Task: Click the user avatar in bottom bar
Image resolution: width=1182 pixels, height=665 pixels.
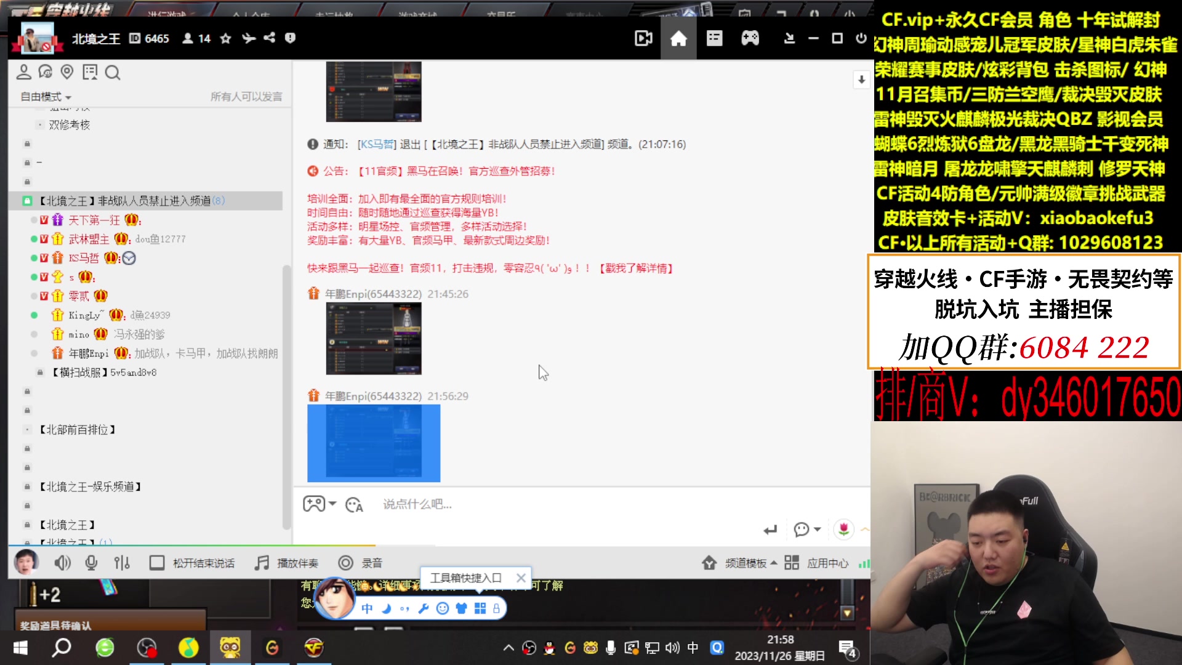Action: point(26,563)
